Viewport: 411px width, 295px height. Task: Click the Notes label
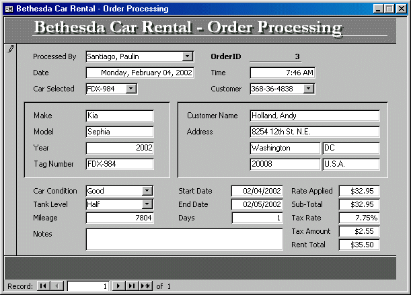(42, 234)
